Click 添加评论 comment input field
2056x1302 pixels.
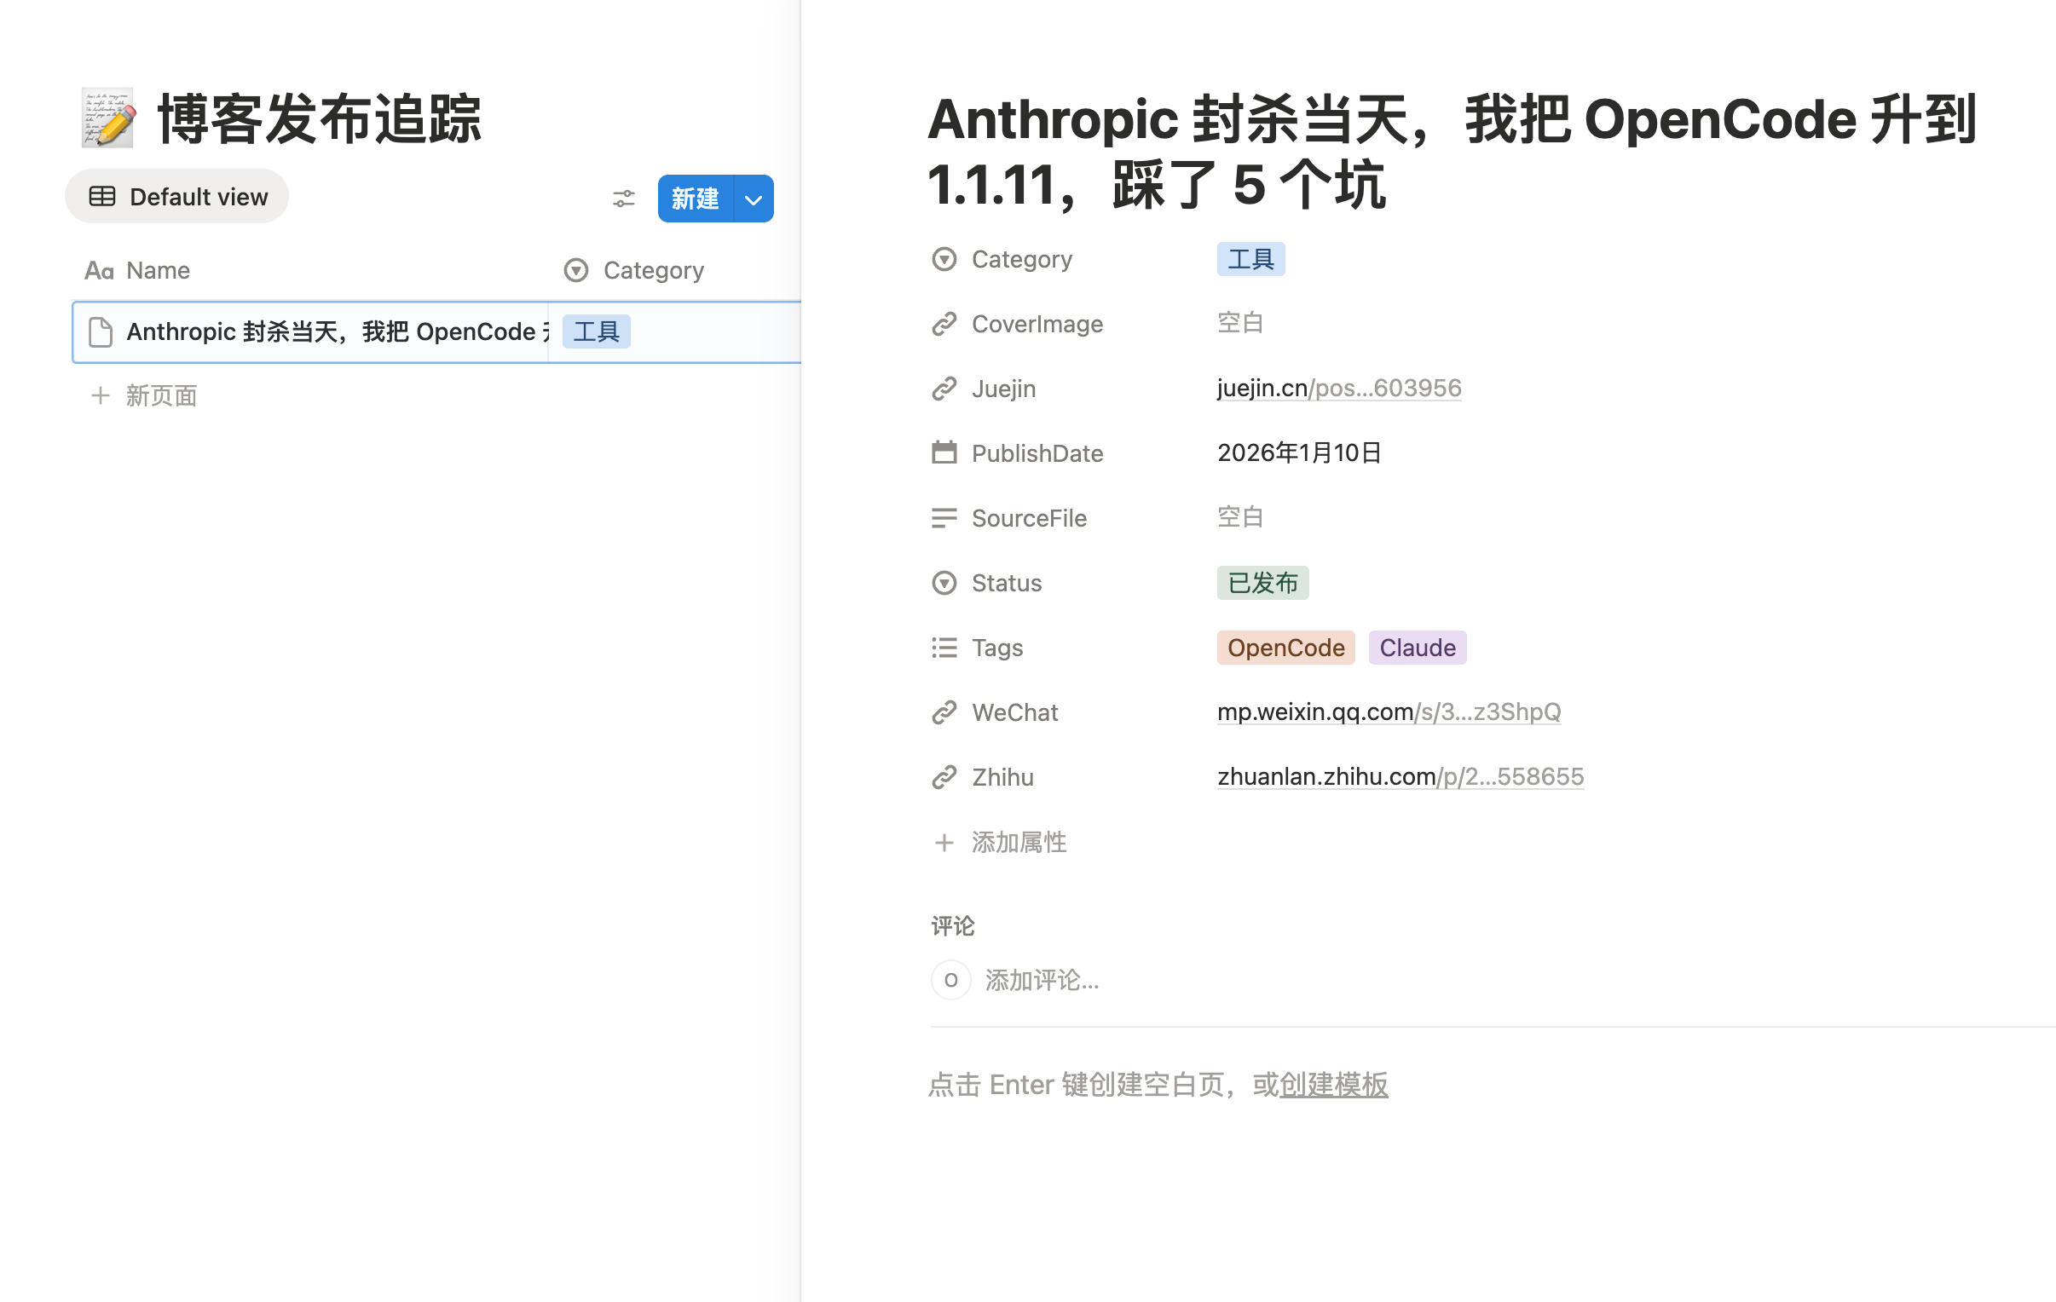coord(1042,980)
